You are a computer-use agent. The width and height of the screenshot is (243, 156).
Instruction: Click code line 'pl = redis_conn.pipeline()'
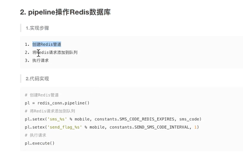pyautogui.click(x=57, y=103)
